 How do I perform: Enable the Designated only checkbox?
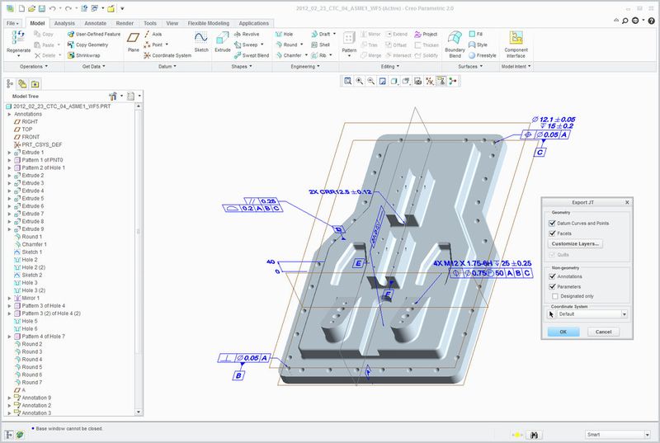554,296
